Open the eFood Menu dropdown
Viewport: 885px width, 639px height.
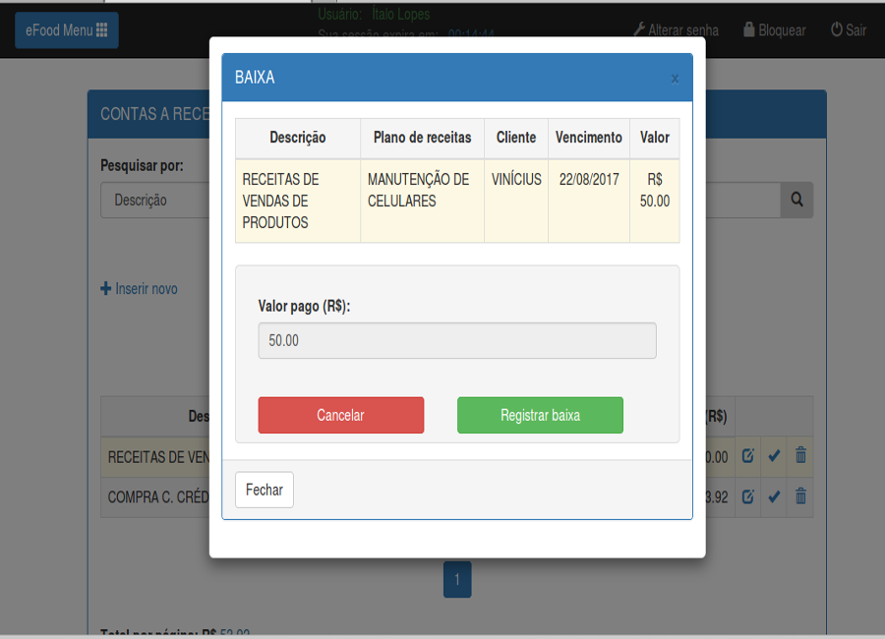click(66, 30)
